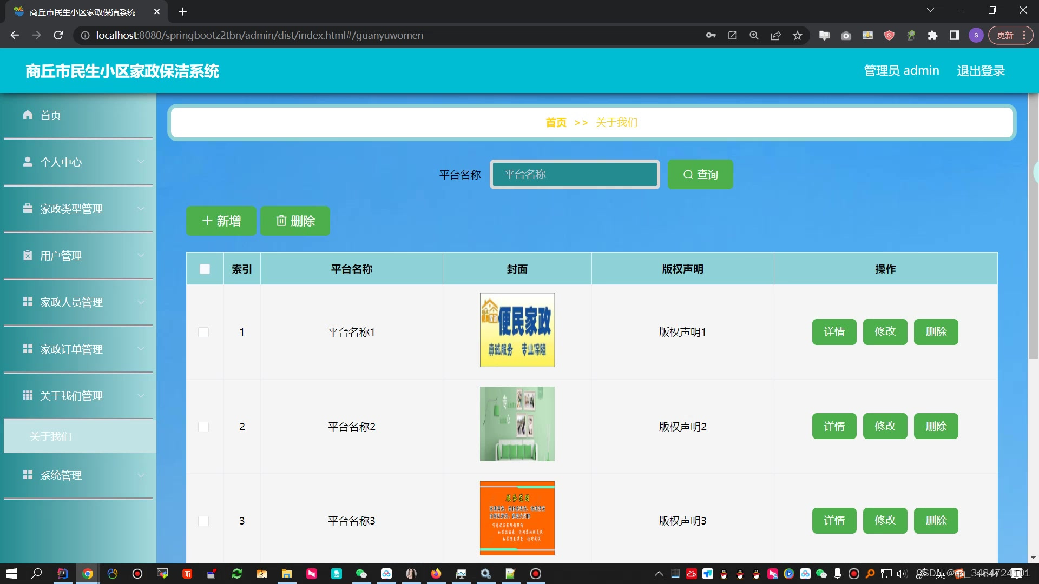Check the checkbox for row 1
This screenshot has height=584, width=1039.
tap(203, 332)
